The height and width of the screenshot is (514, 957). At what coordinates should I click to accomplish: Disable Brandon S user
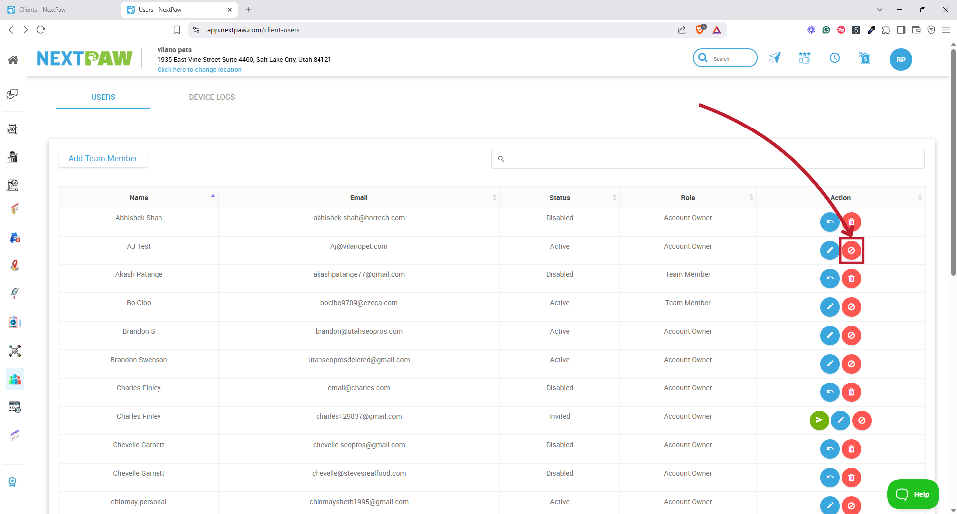coord(851,335)
